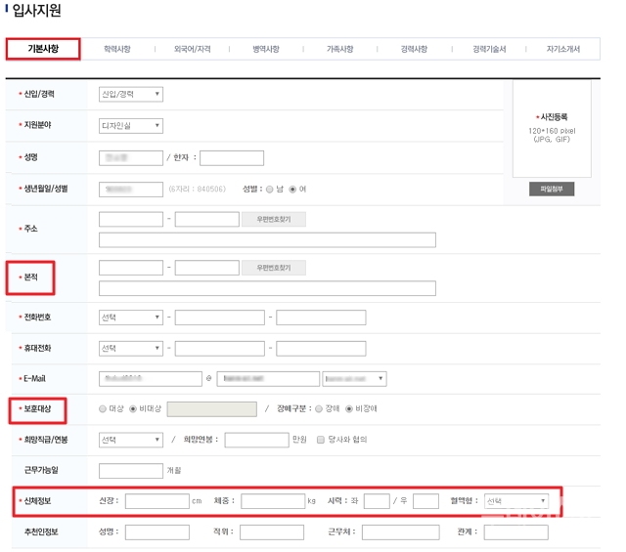This screenshot has width=626, height=552.
Task: Open the email domain dropdown
Action: point(354,378)
